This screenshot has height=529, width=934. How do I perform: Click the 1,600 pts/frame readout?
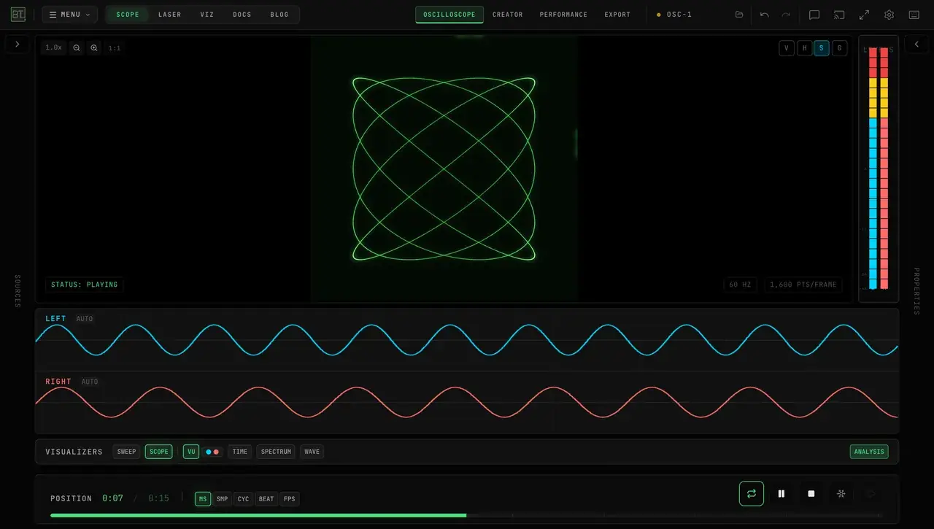click(x=803, y=285)
